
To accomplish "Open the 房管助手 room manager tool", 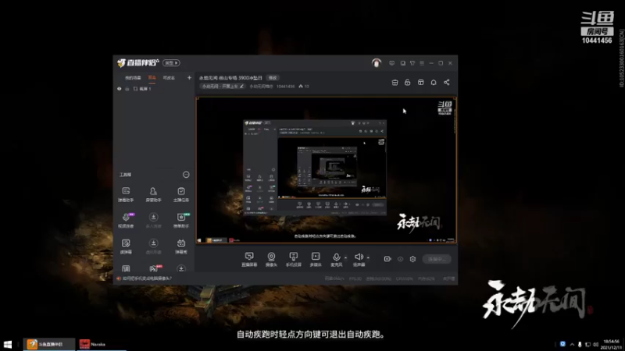I will (x=153, y=194).
